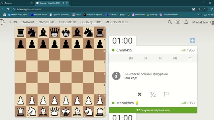Open the Фильмы и сериалы bookmark
The width and height of the screenshot is (214, 120).
click(94, 15)
